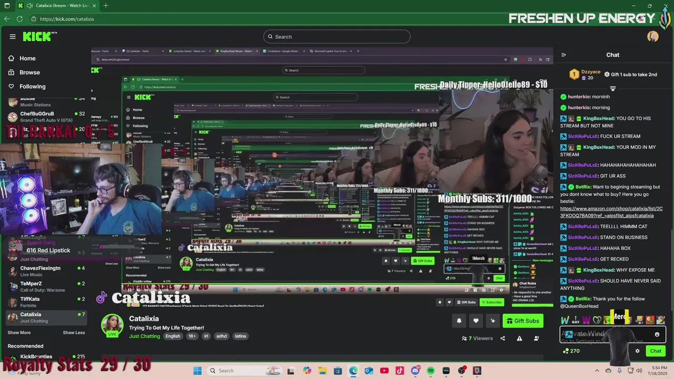This screenshot has width=674, height=379.
Task: Open ChefBuGGruB channel in sidebar
Action: tap(46, 117)
